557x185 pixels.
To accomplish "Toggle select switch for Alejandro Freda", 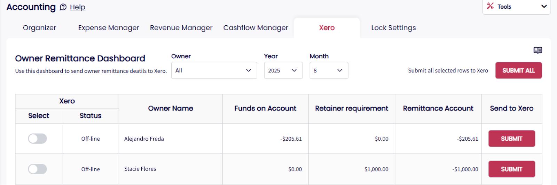I will click(x=38, y=139).
